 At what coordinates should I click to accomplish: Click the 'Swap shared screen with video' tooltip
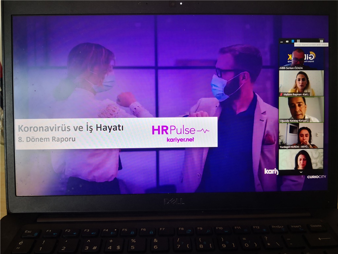(311, 45)
